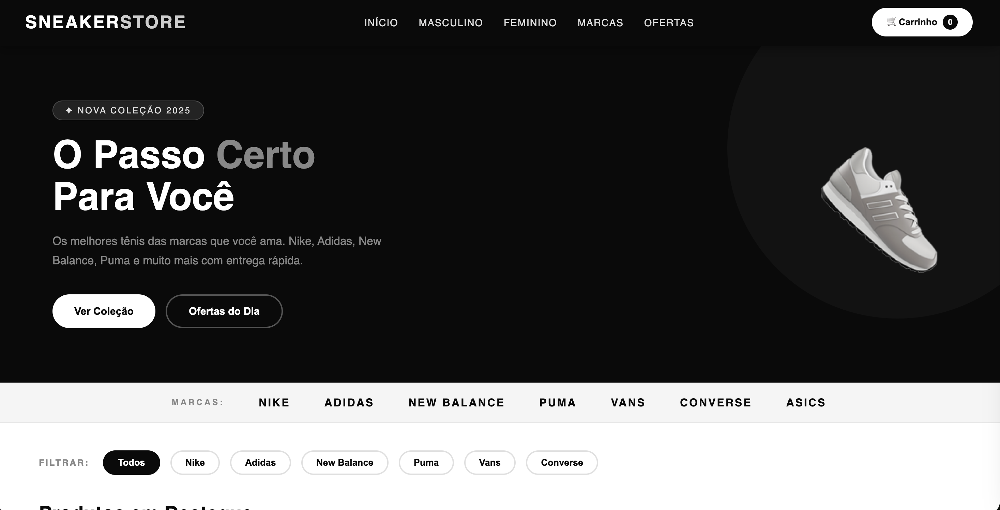Select ADIDAS in the brands bar

click(x=349, y=402)
